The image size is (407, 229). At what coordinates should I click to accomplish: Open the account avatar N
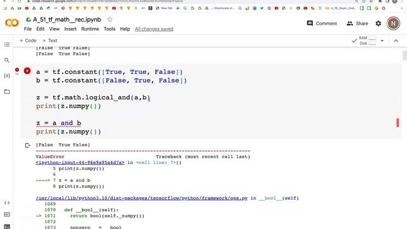(393, 24)
